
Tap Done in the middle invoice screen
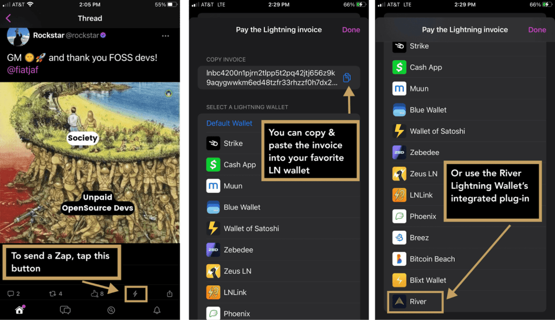pos(351,30)
